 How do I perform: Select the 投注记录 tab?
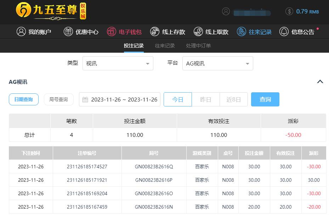tap(134, 46)
